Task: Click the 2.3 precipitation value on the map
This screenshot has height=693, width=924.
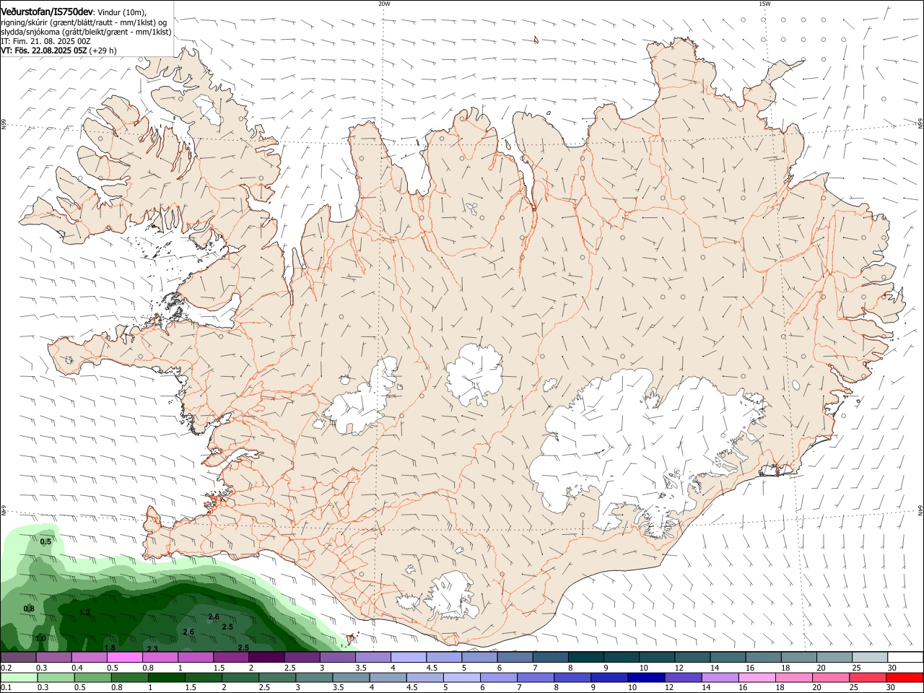Action: [152, 649]
